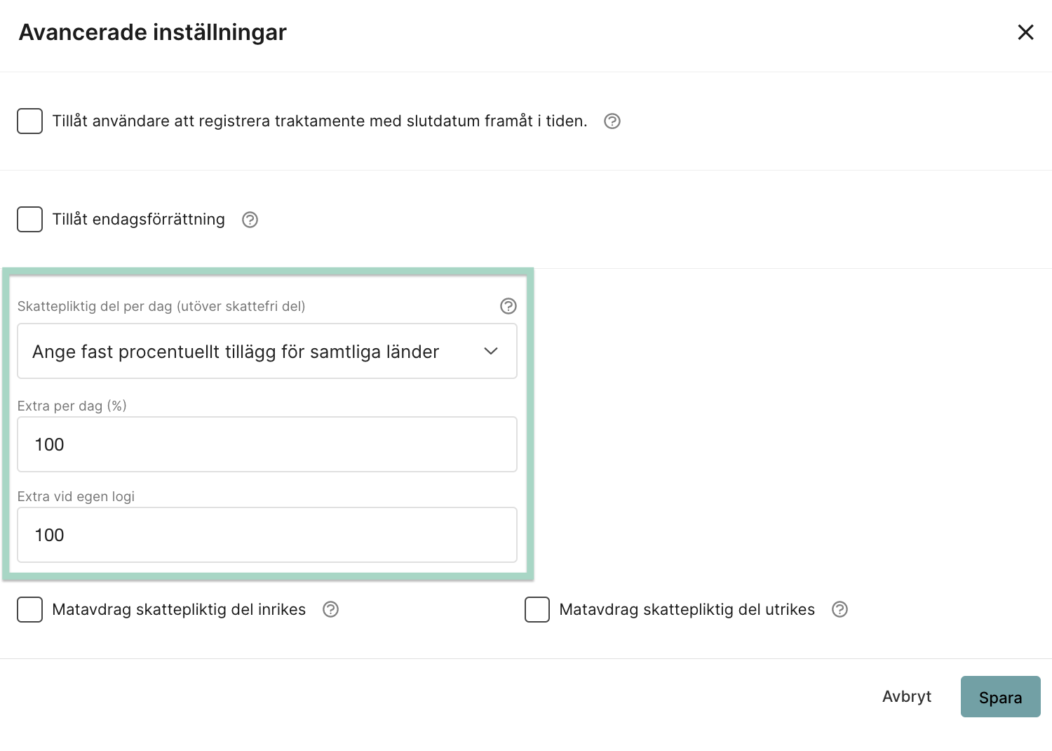This screenshot has height=751, width=1052.
Task: Click the Extra vid egen logi label
Action: pyautogui.click(x=76, y=496)
